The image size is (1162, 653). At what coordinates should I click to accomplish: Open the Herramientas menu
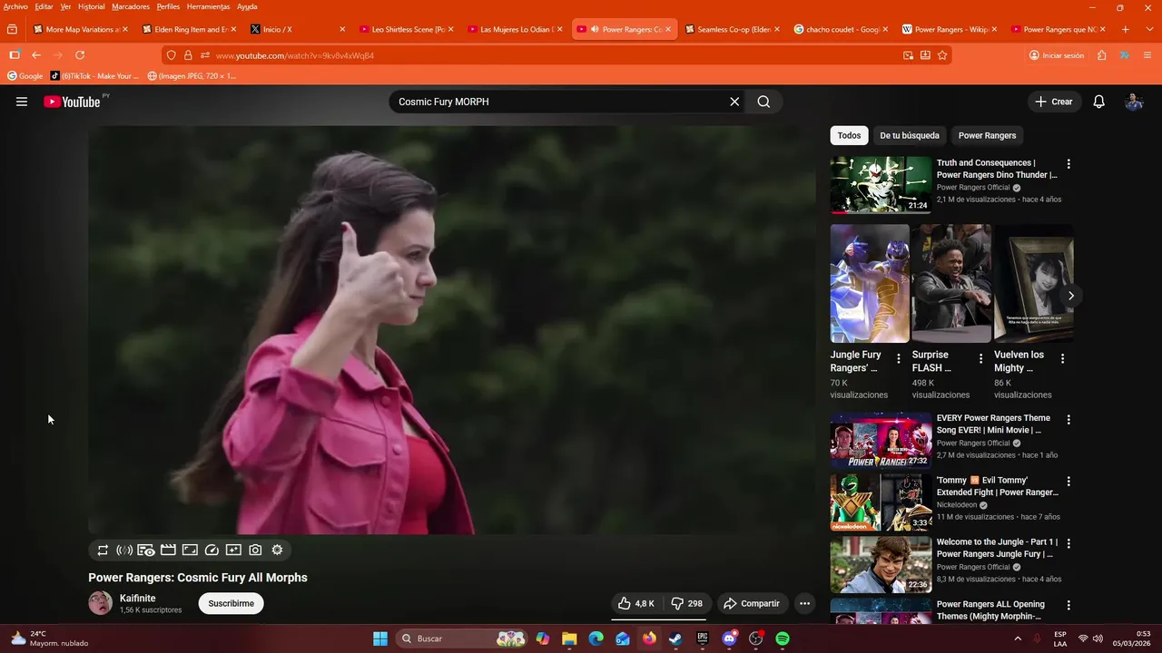point(208,6)
